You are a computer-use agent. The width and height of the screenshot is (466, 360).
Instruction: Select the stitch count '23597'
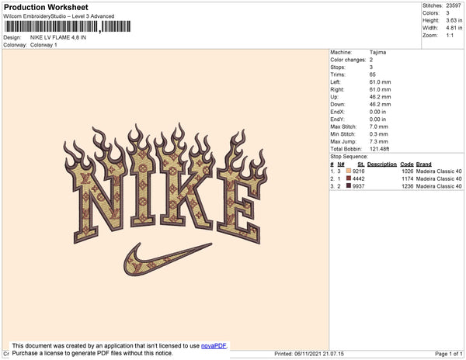454,5
